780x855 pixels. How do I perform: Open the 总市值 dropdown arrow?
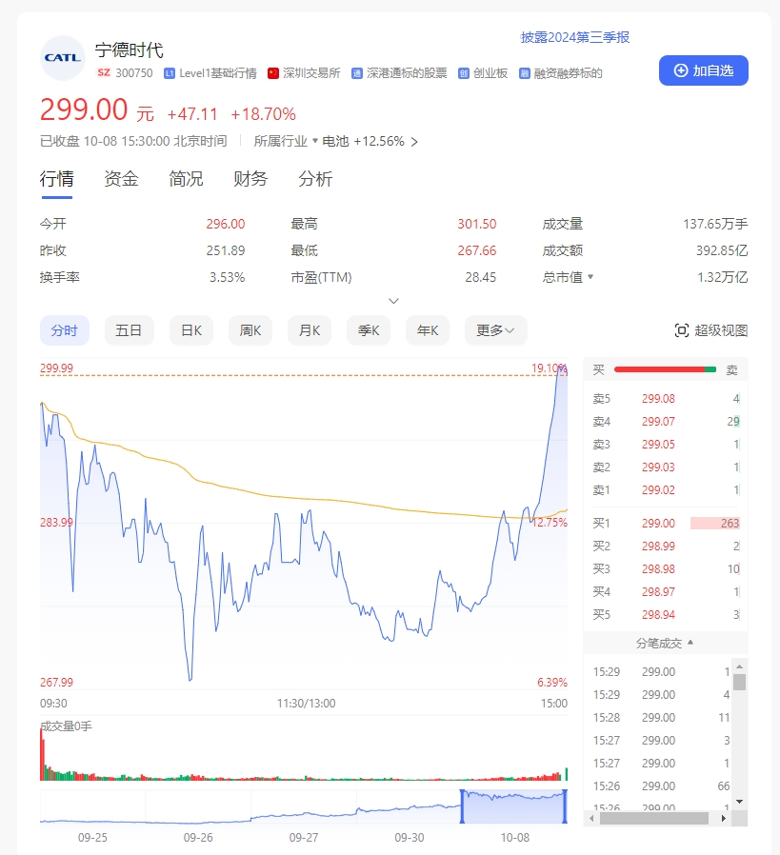pos(590,277)
